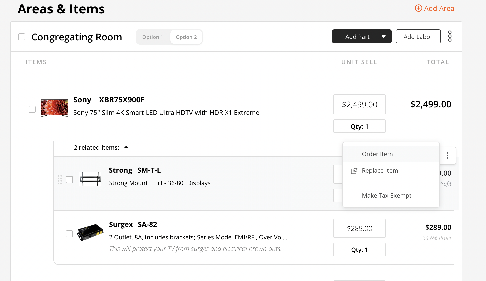Image resolution: width=486 pixels, height=281 pixels.
Task: Open the Strong mount product thumbnail
Action: point(90,179)
